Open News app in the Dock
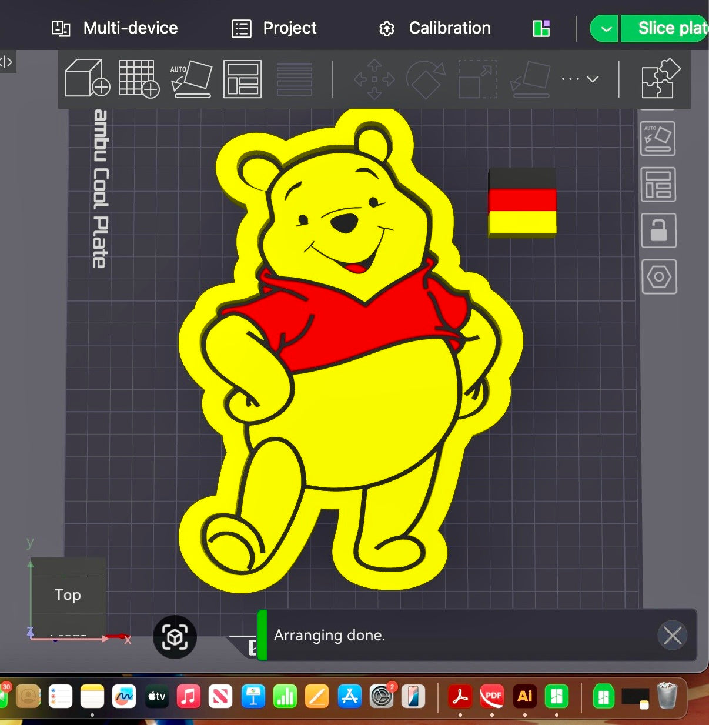Screen dimensions: 709x725 coord(220,697)
